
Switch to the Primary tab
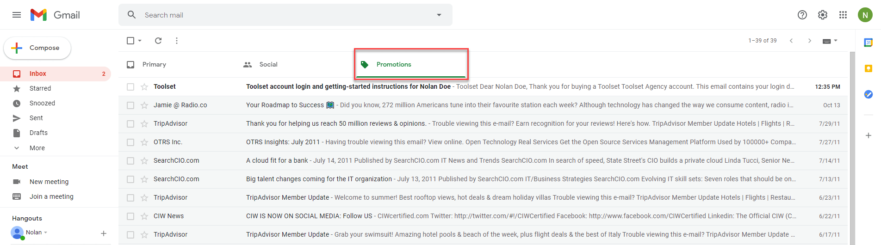154,64
